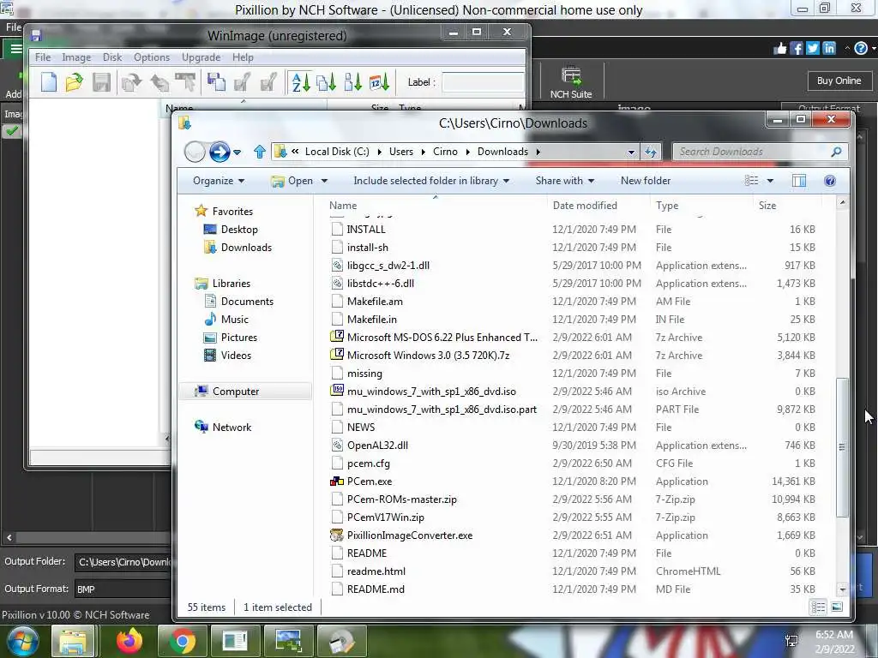Click sort A-Z icon in WinImage toolbar
This screenshot has height=658, width=878.
pos(301,82)
